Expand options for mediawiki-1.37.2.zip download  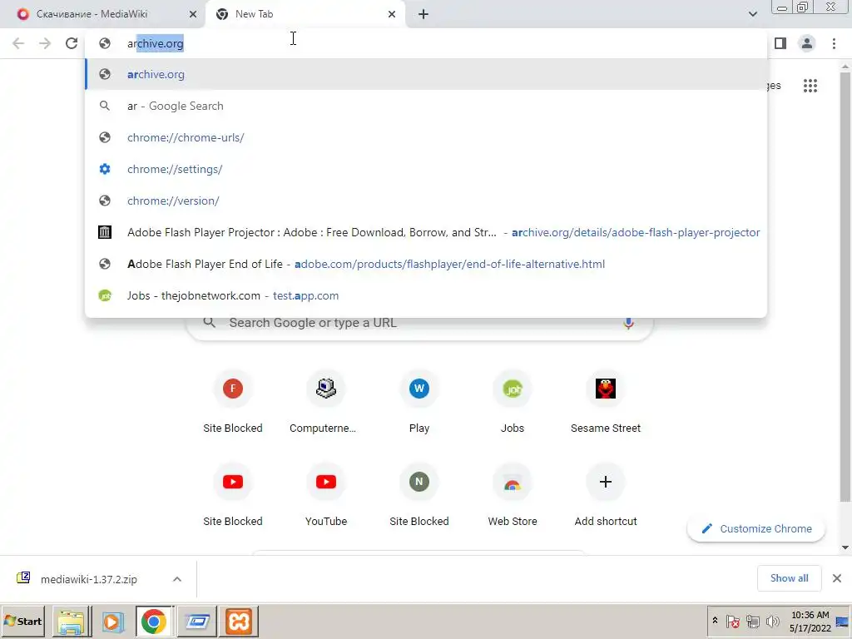(177, 579)
